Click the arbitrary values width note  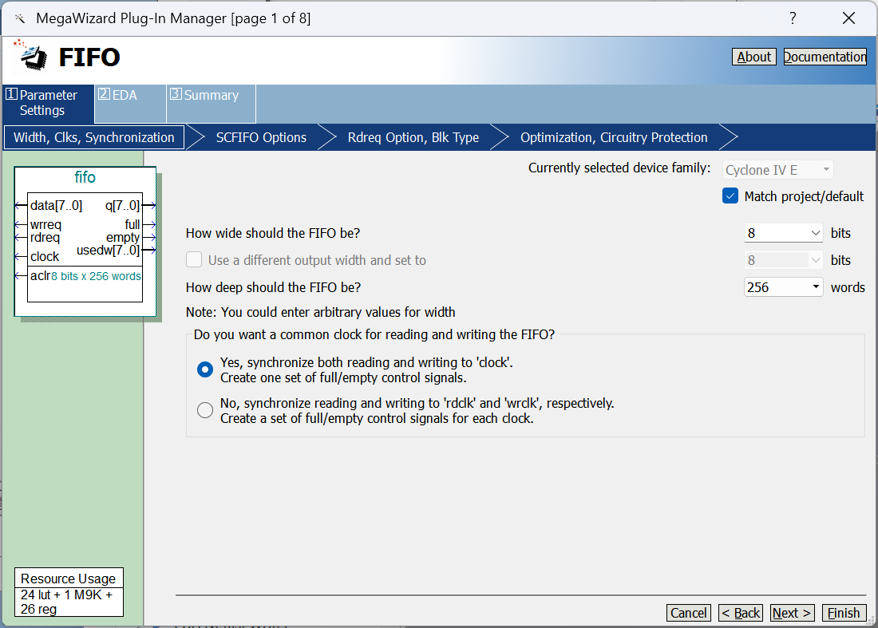(320, 312)
